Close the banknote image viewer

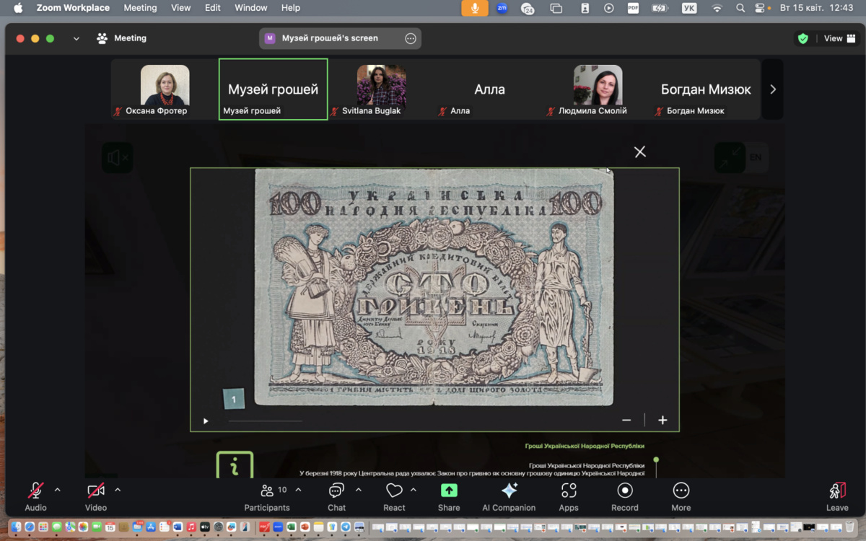click(x=639, y=151)
